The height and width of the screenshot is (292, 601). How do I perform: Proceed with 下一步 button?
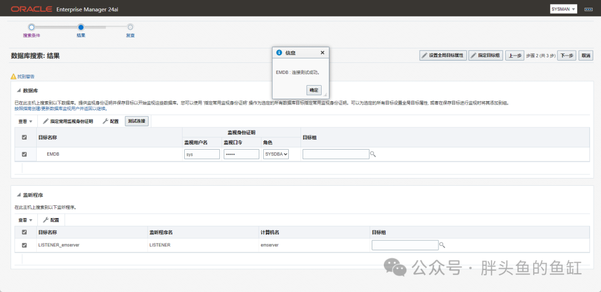point(567,56)
